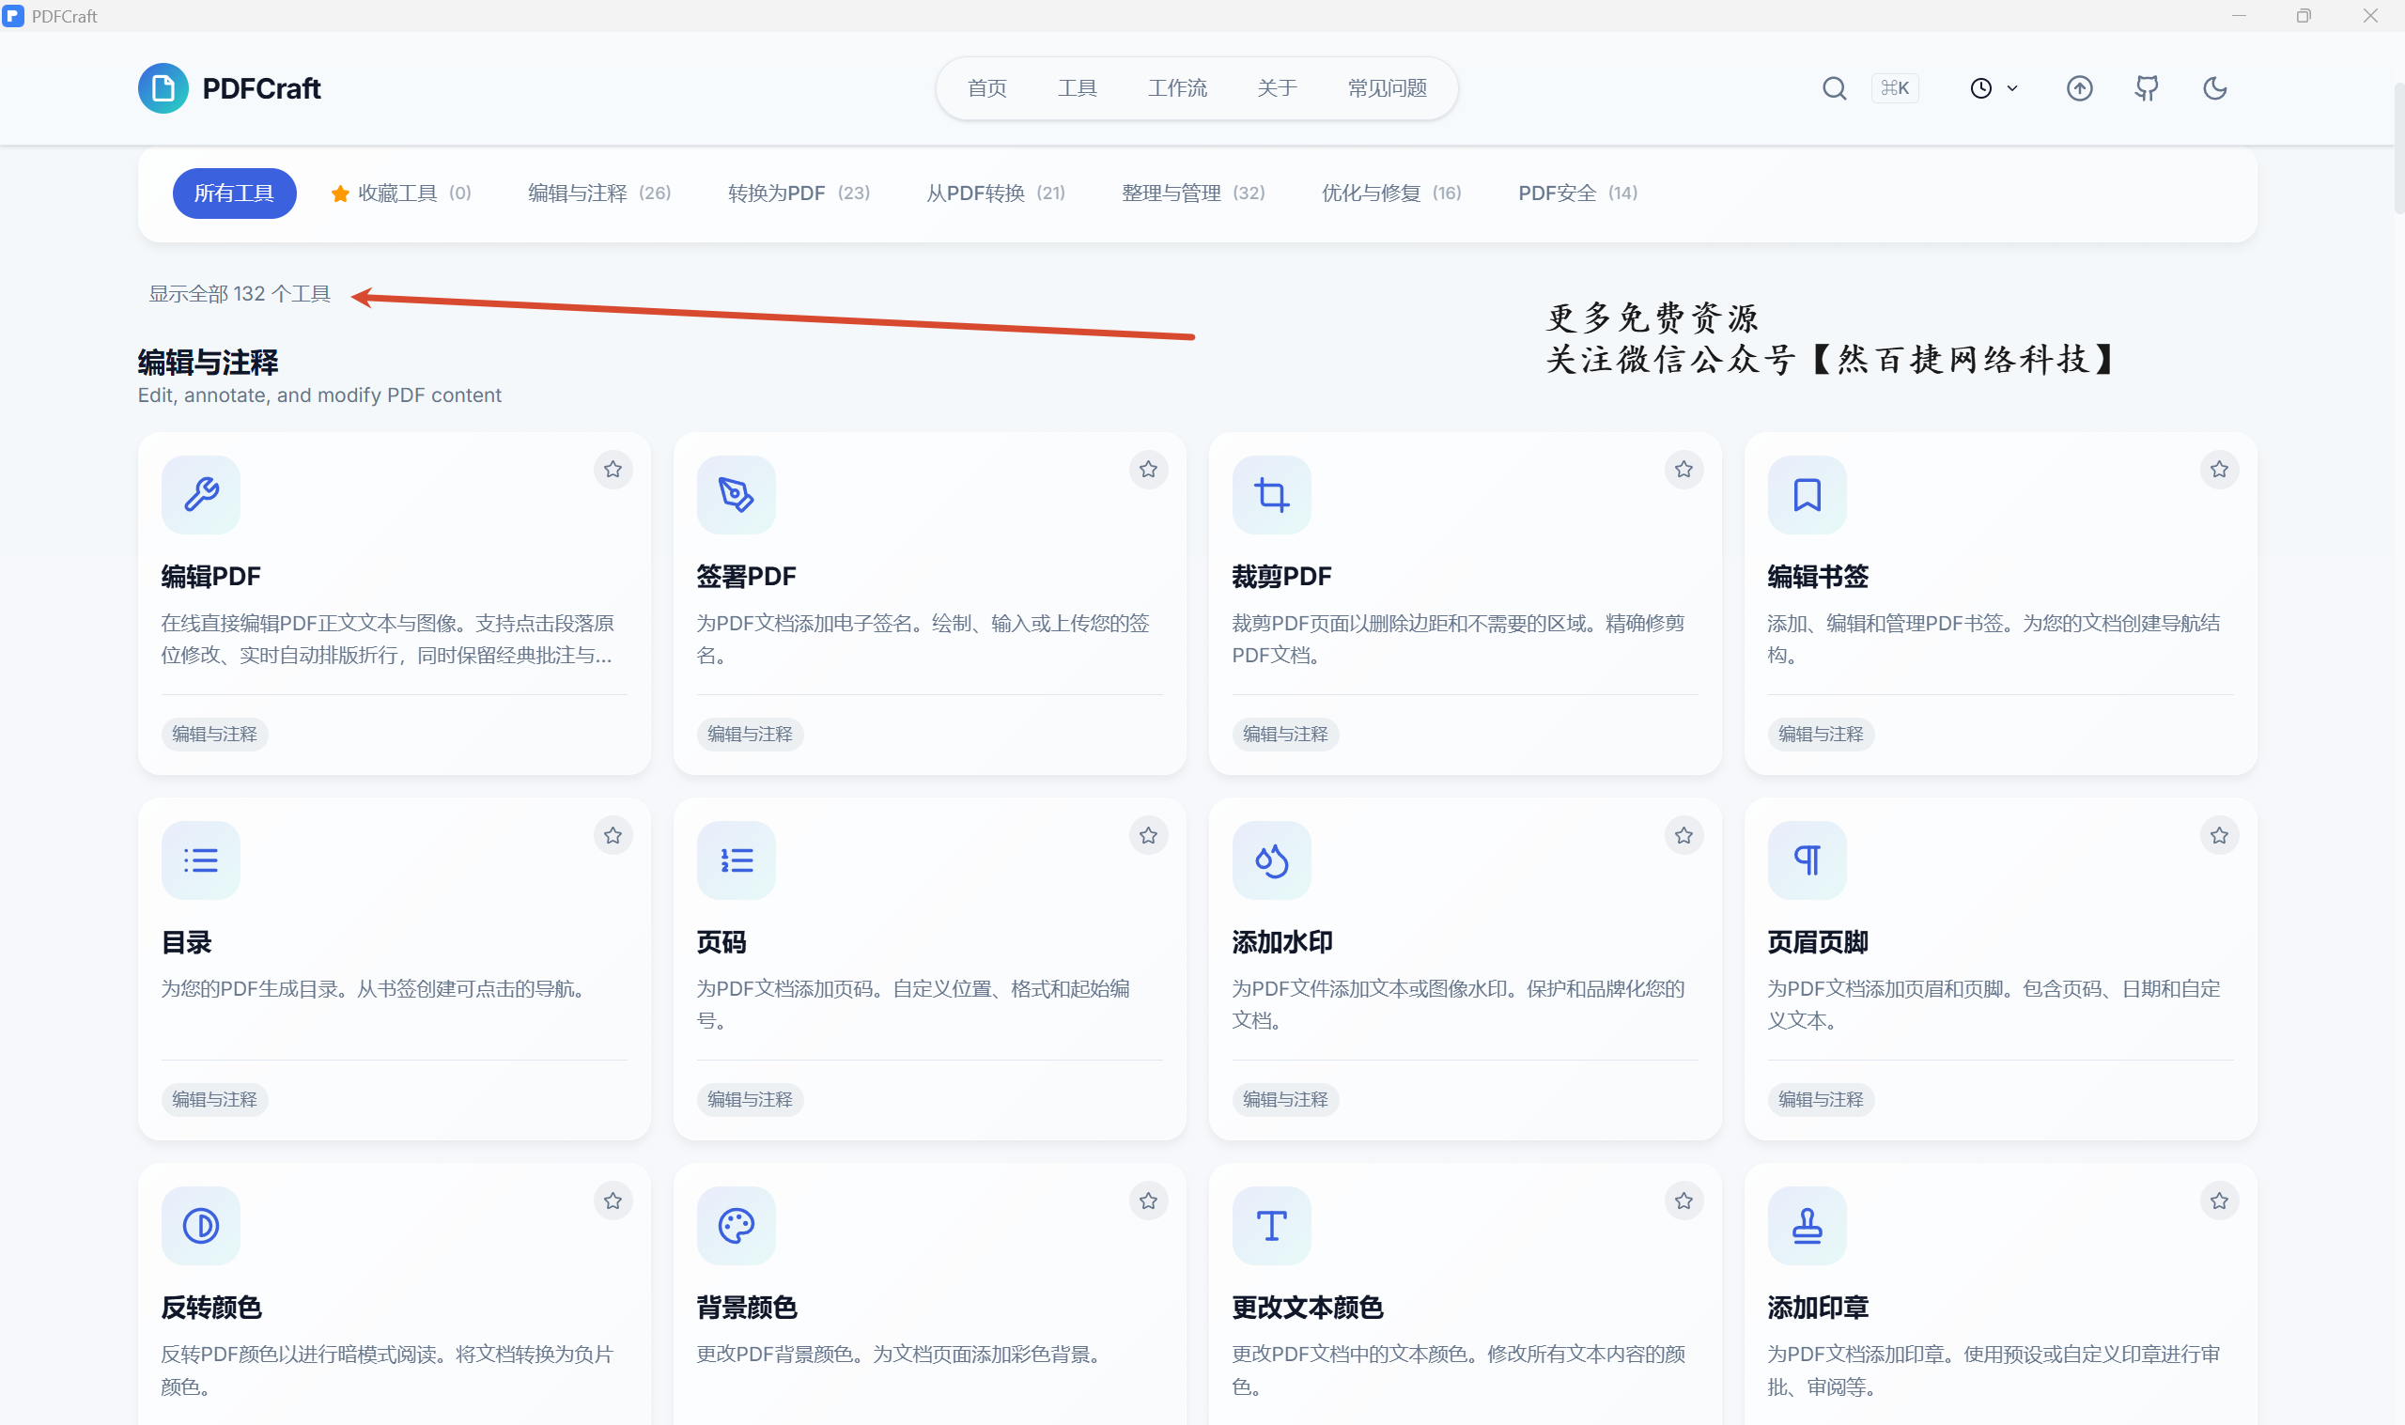2405x1425 pixels.
Task: Favorite the 签署PDF tool star
Action: pos(1148,470)
